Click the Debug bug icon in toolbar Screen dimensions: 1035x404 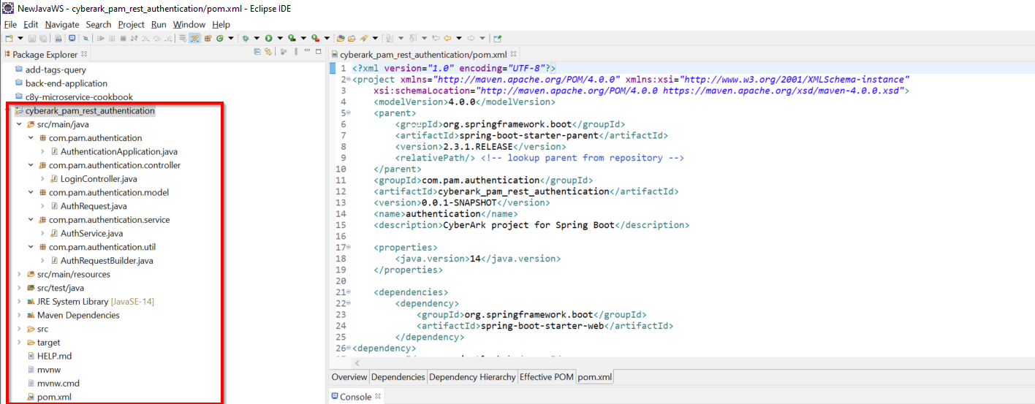(246, 38)
